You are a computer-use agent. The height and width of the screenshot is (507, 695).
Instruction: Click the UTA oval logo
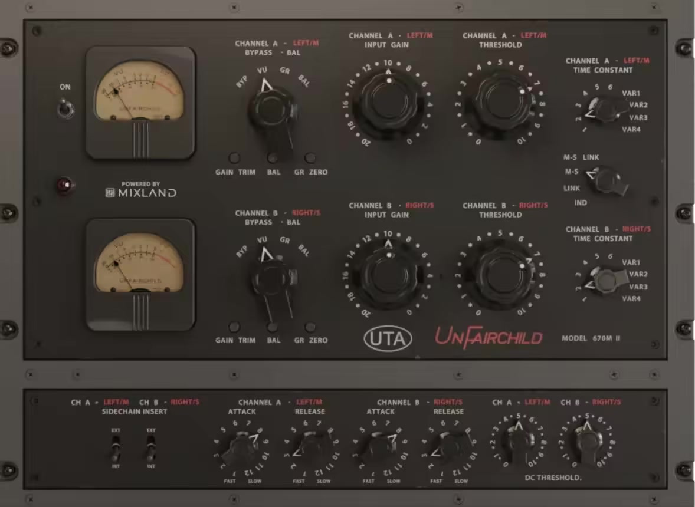tap(388, 338)
